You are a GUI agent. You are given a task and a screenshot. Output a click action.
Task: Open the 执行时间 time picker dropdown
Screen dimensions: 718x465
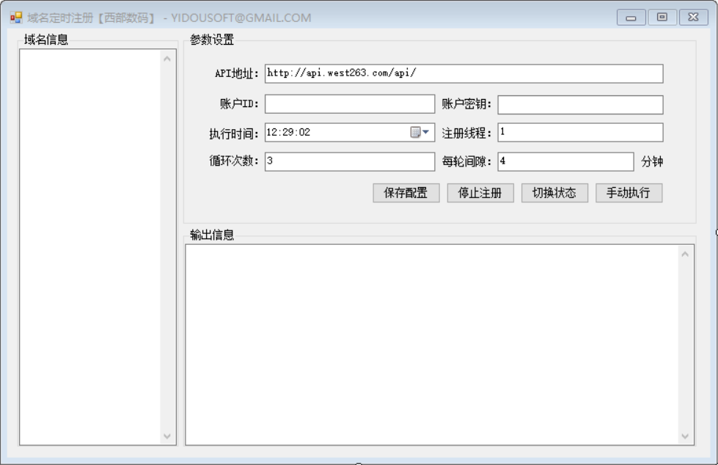point(420,133)
